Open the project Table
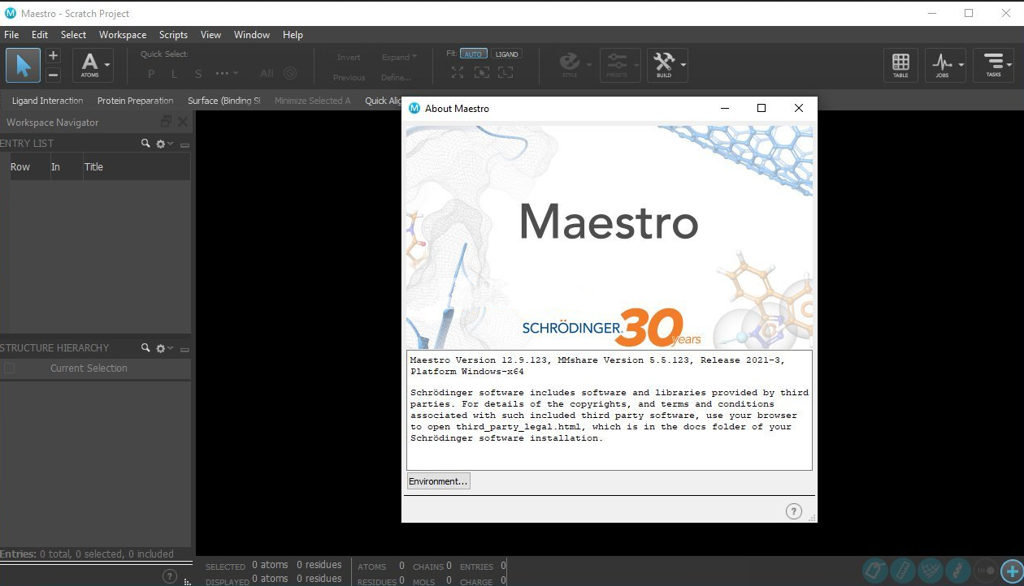This screenshot has height=586, width=1024. (900, 65)
